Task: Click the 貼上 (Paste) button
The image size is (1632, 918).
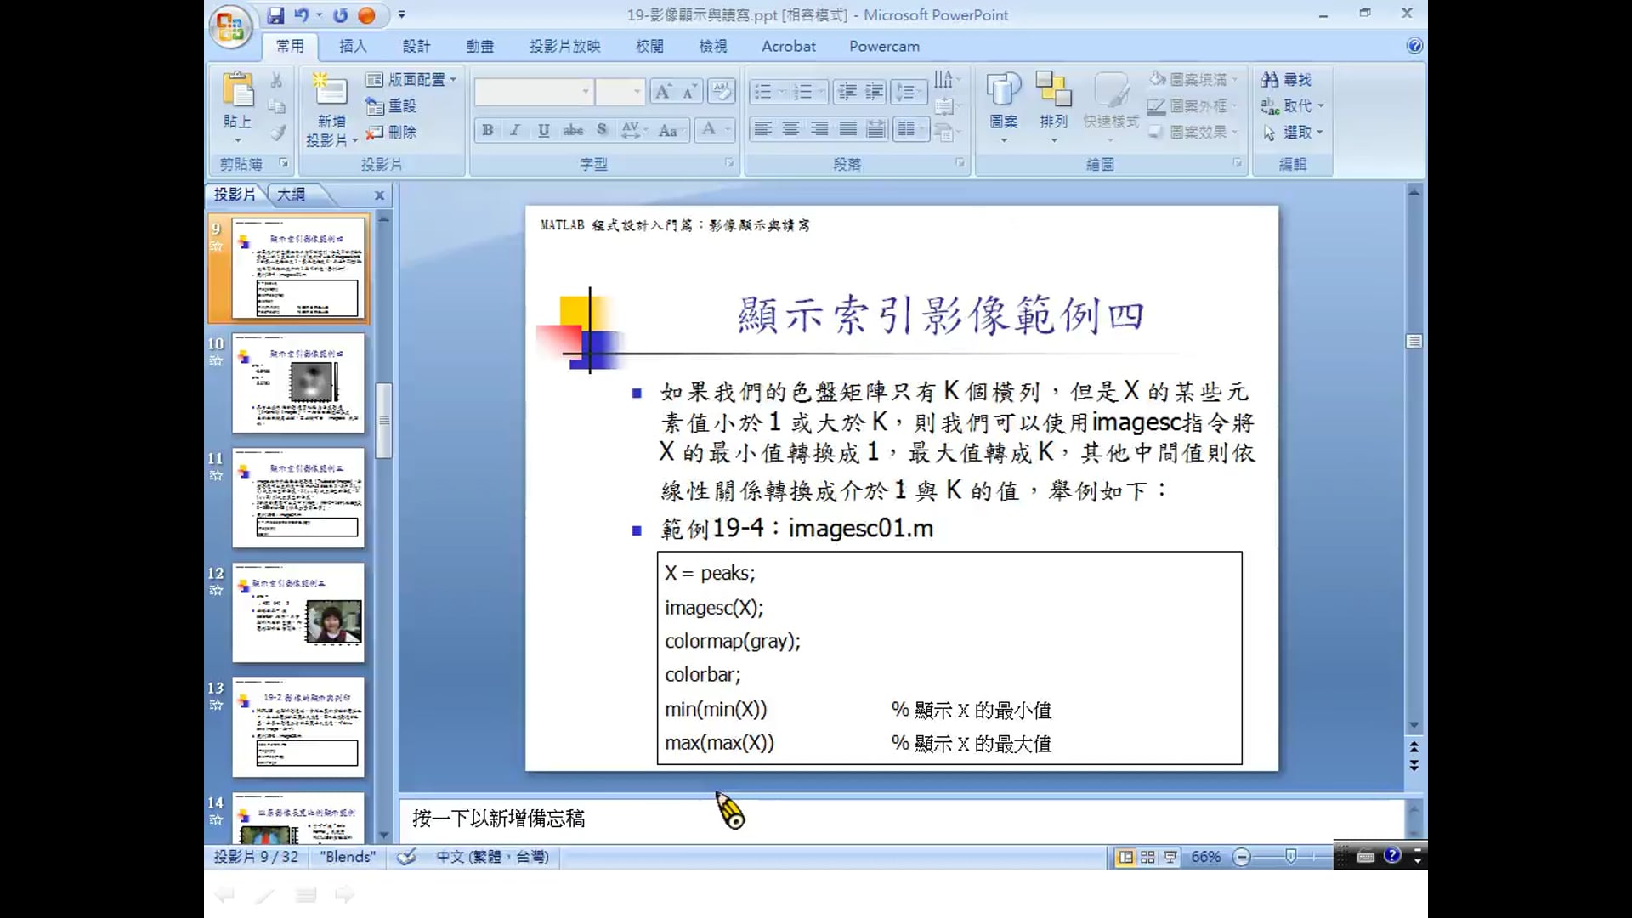Action: pos(237,93)
